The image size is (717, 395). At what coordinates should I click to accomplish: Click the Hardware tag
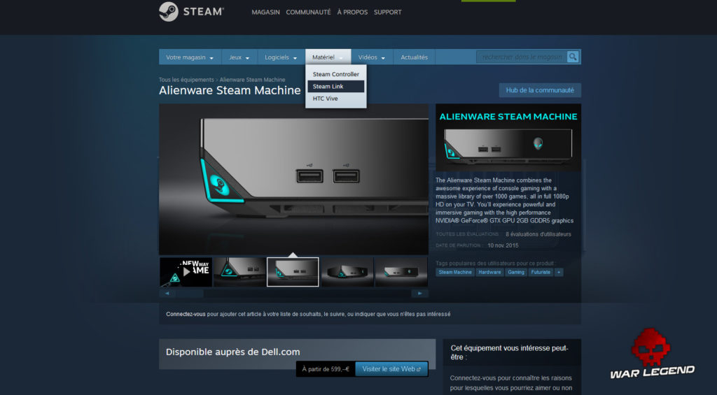(489, 272)
